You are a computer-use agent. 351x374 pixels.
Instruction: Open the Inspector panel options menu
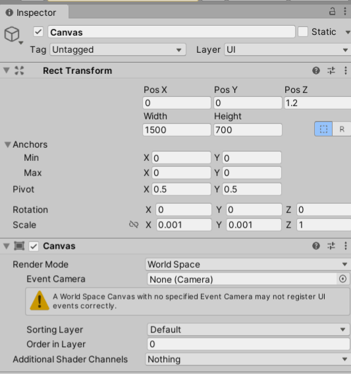[345, 11]
